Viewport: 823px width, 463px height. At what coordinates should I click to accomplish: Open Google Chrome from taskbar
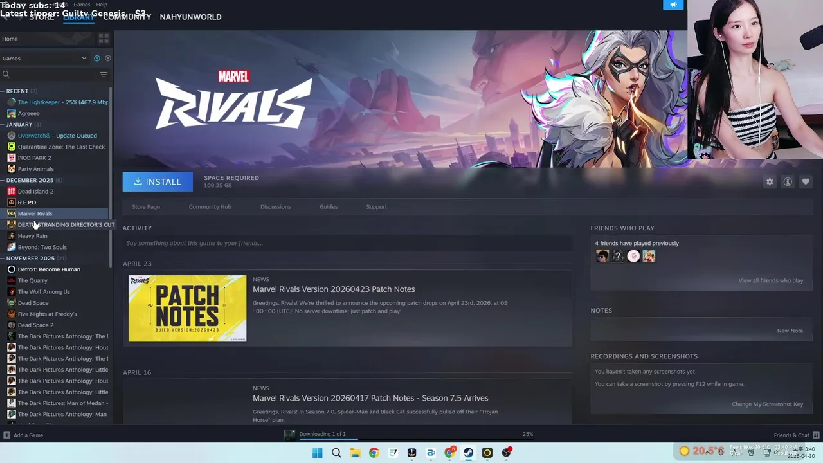point(374,453)
